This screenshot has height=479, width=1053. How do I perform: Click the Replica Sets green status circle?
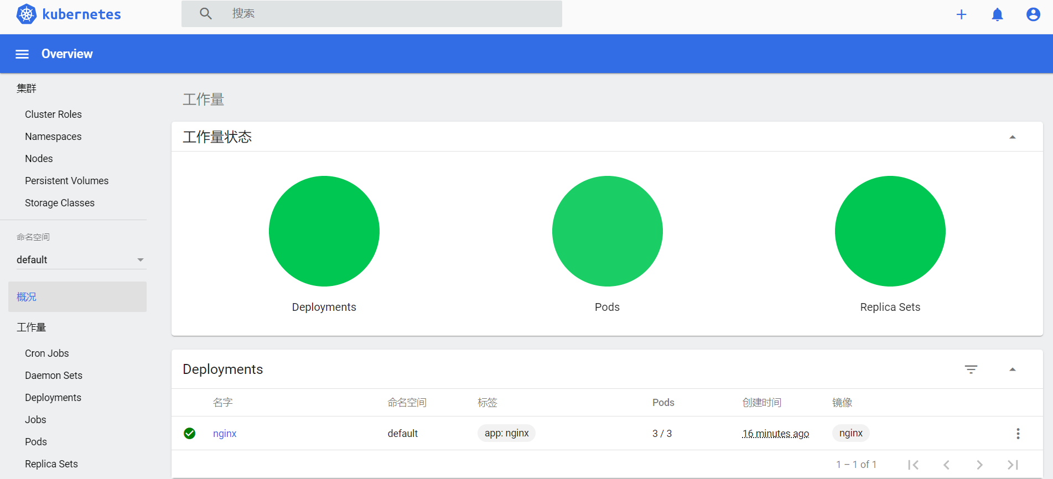[890, 231]
